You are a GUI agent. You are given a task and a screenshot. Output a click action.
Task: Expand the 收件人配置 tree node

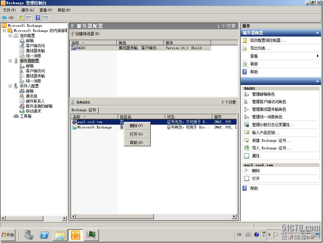11,86
